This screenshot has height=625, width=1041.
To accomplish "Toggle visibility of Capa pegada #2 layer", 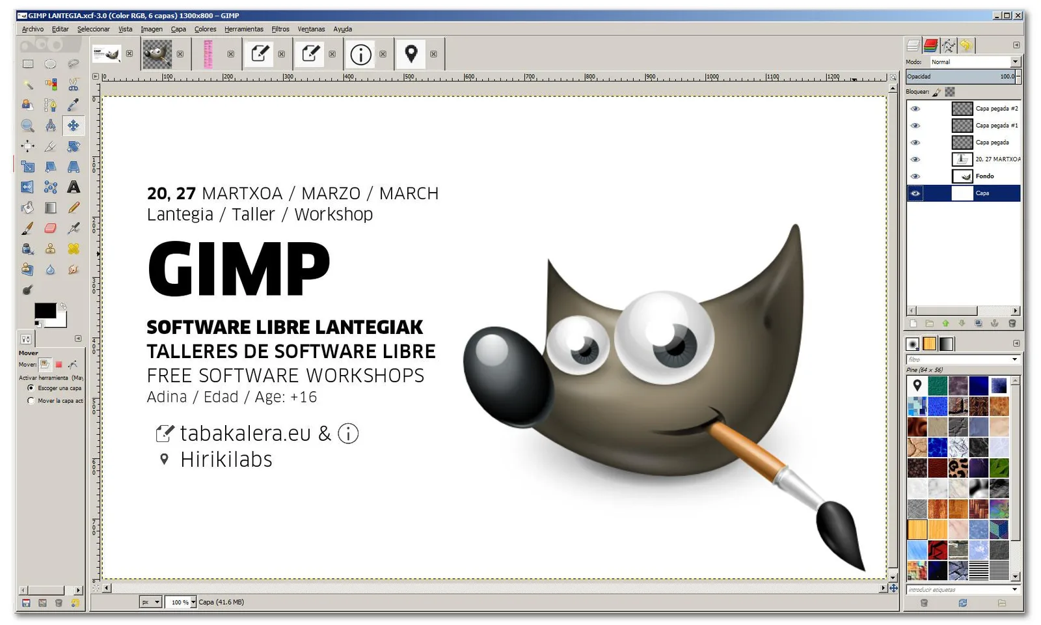I will (915, 109).
